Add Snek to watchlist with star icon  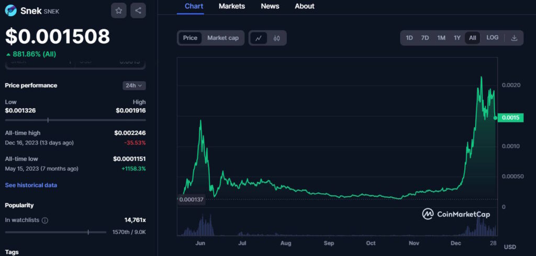(x=119, y=10)
